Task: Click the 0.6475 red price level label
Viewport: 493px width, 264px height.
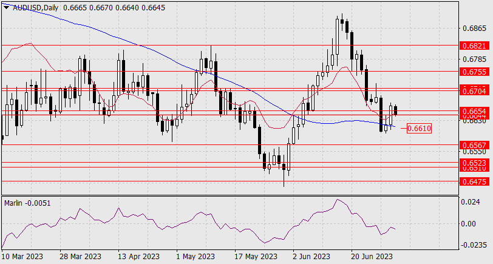Action: click(474, 181)
